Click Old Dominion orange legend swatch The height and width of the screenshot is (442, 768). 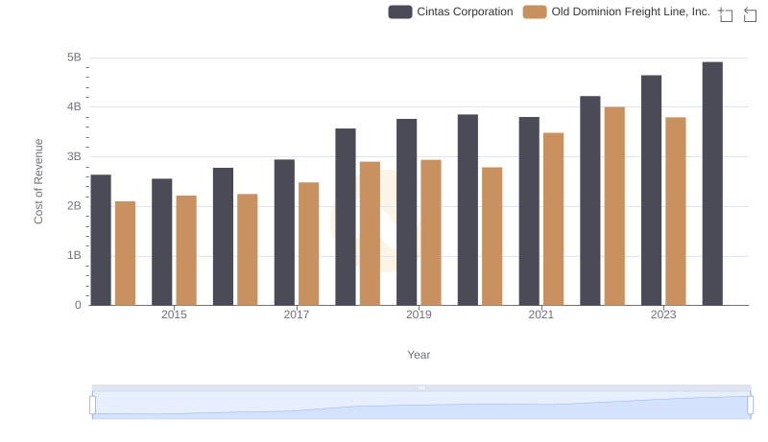[x=535, y=12]
